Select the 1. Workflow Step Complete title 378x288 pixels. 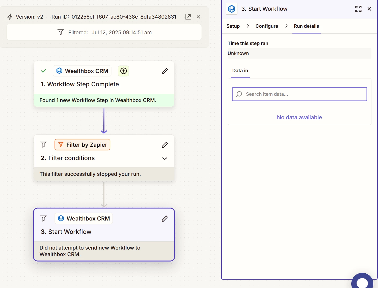pos(80,84)
